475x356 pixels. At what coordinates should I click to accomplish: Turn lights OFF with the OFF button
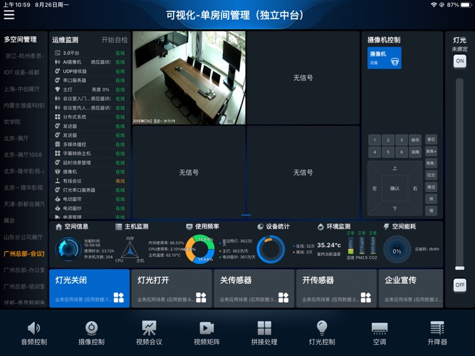click(x=460, y=285)
